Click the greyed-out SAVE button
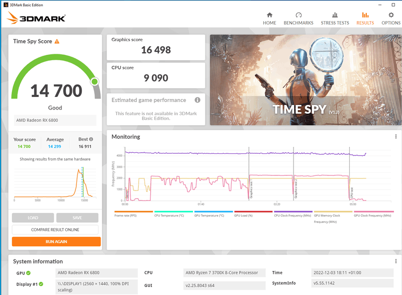 (x=77, y=218)
